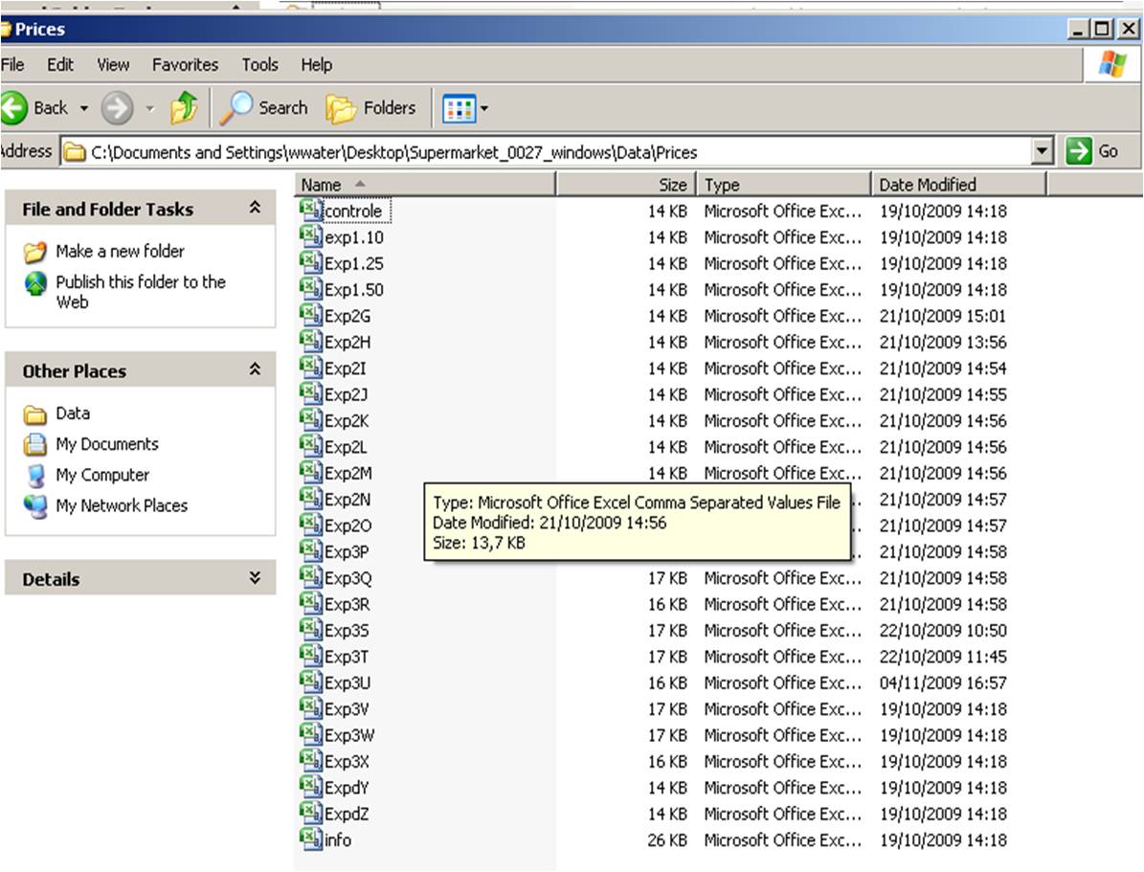Click the address path input field

tap(548, 152)
